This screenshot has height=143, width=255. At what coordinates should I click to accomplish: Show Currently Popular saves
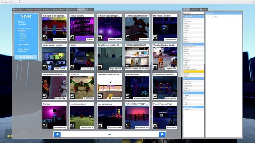click(x=24, y=29)
